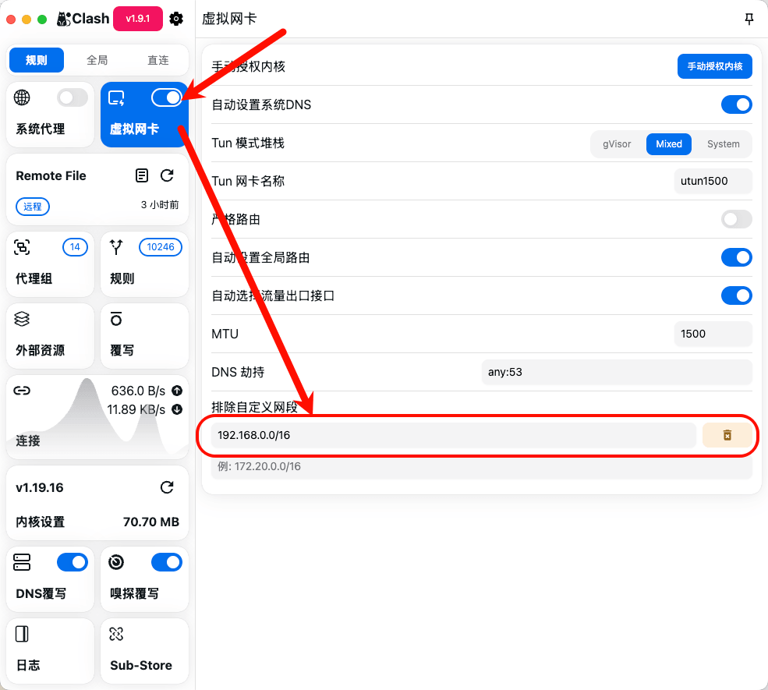Viewport: 768px width, 690px height.
Task: Click the sniffer icon on 嗅探覆写 card
Action: (116, 562)
